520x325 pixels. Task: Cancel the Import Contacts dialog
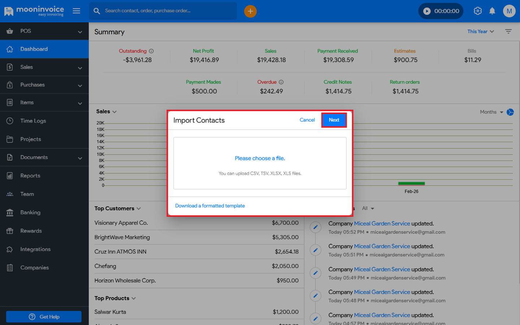[x=307, y=120]
